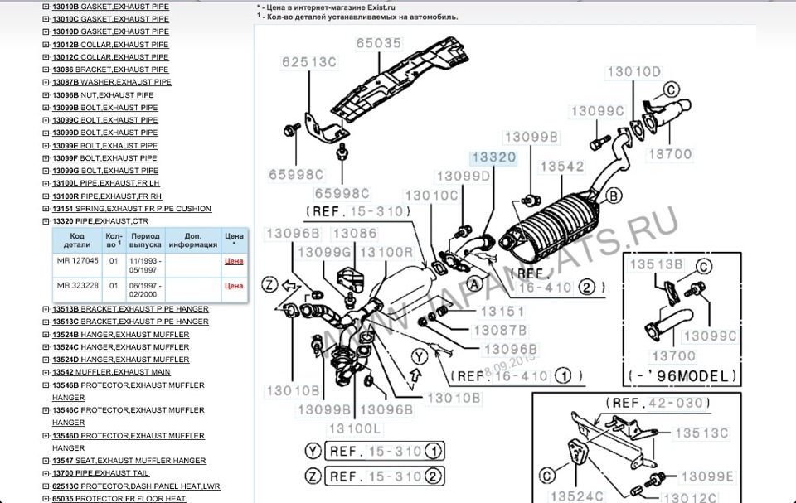Open the price link for part MR 127045
The height and width of the screenshot is (503, 796).
point(234,261)
